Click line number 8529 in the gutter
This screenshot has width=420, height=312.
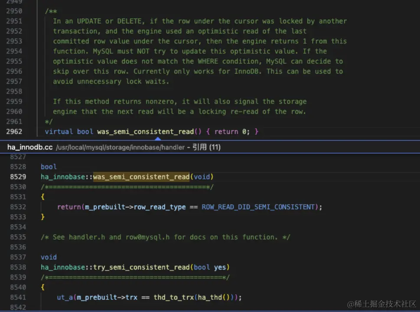pos(18,177)
